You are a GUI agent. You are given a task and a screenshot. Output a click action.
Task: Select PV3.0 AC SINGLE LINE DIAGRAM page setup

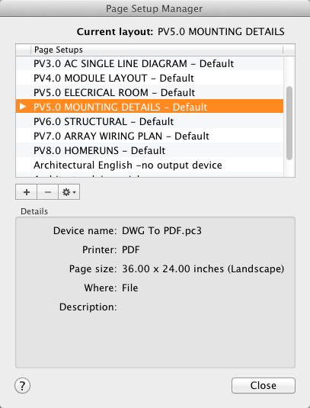coord(150,63)
